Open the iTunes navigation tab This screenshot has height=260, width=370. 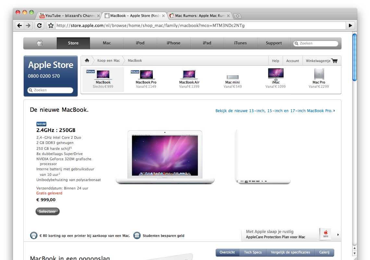240,43
